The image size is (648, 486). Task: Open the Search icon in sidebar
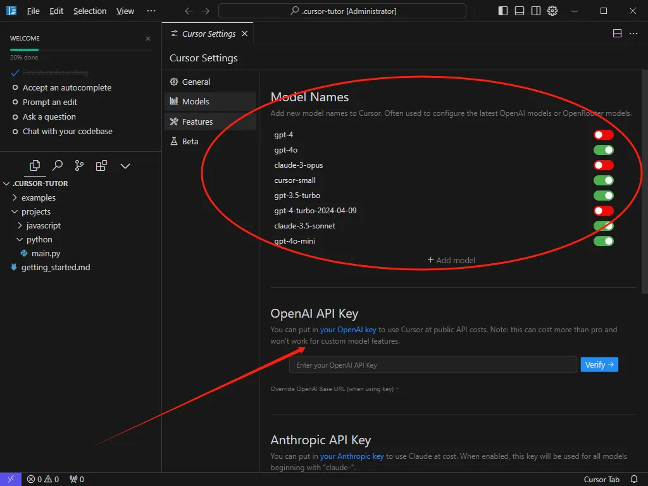click(x=58, y=166)
